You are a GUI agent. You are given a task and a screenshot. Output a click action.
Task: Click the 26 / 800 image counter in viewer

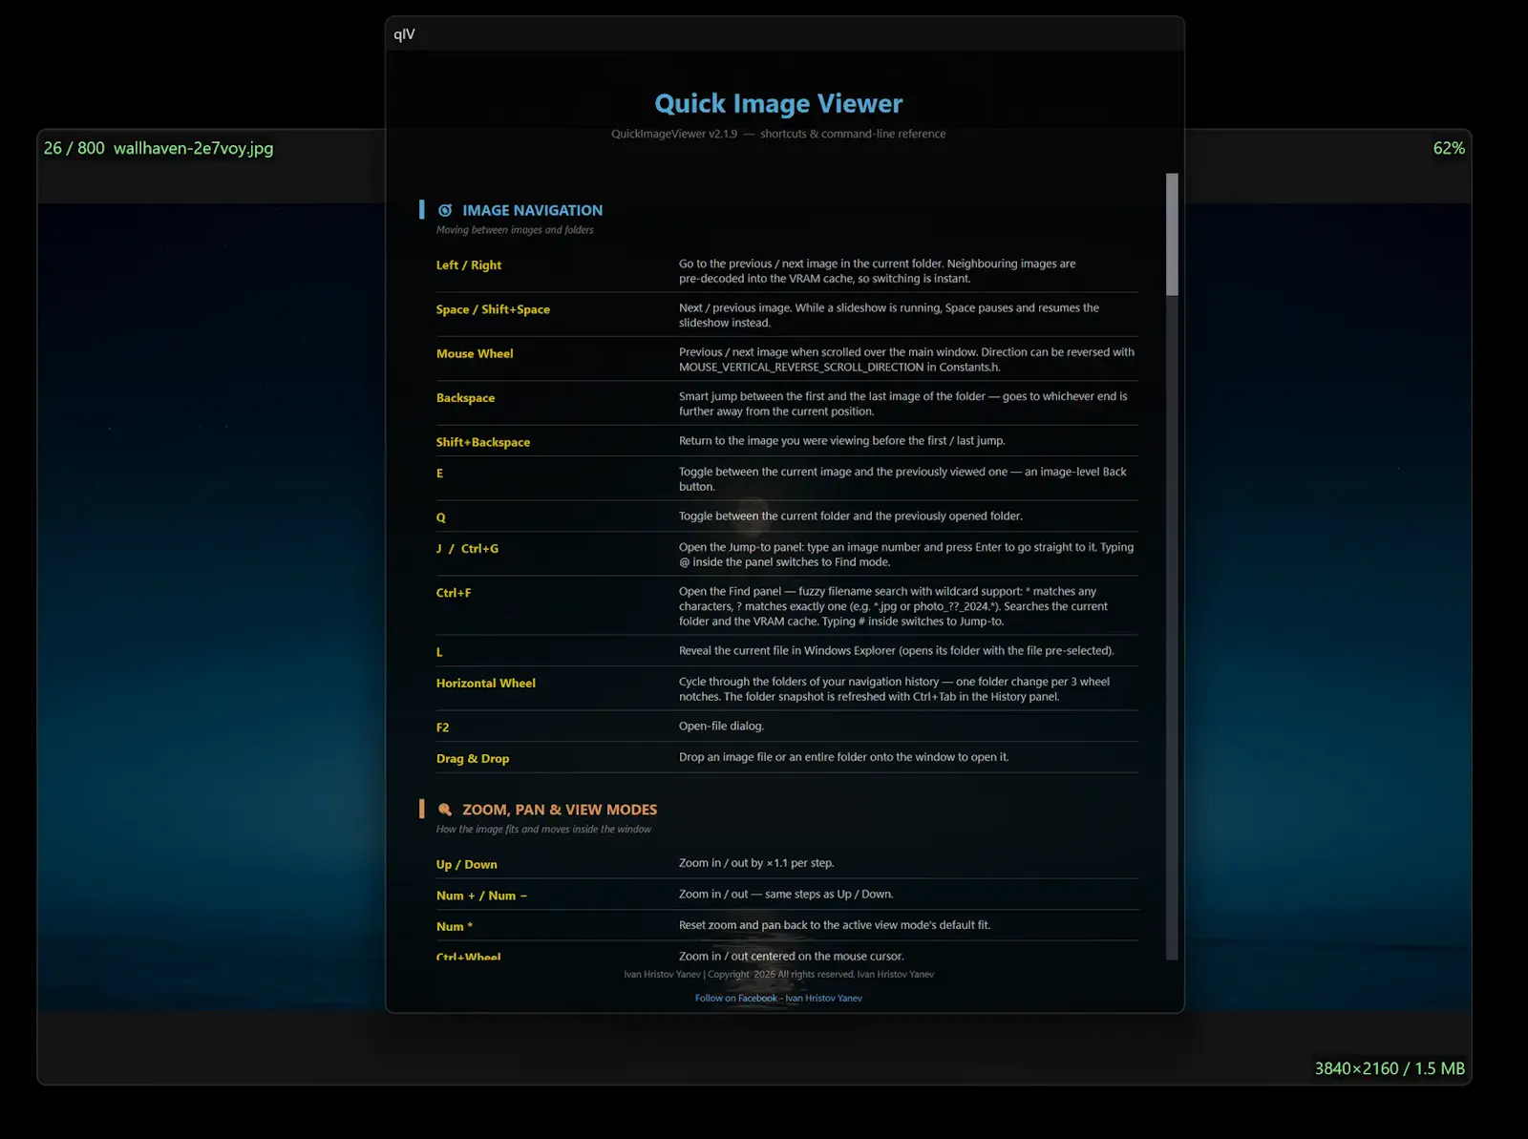74,148
